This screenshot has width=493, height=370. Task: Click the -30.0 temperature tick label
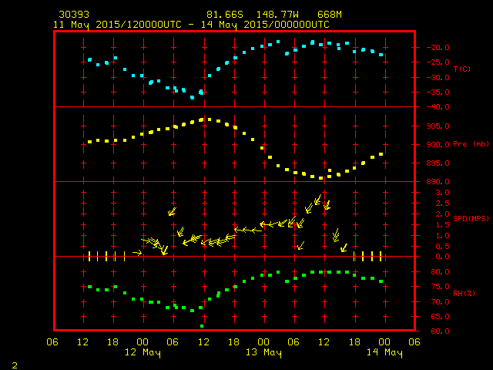438,77
